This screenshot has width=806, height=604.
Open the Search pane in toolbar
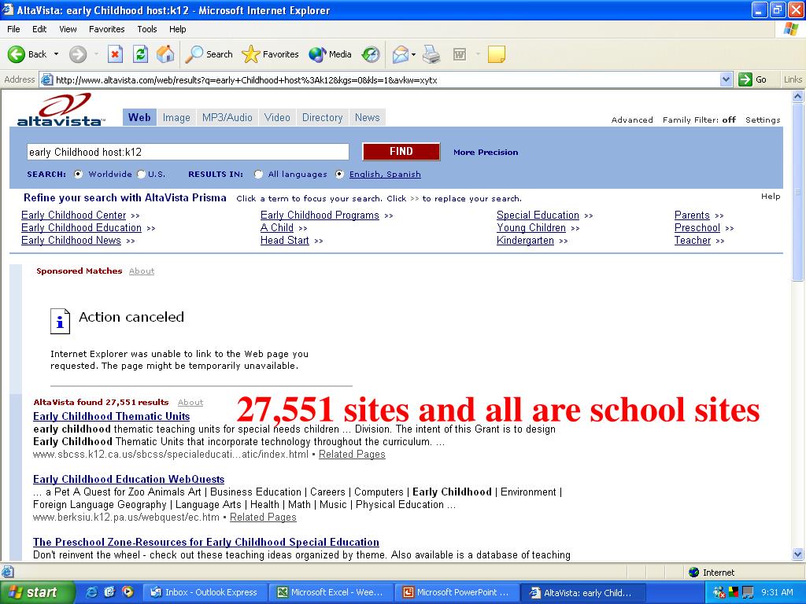click(x=209, y=54)
